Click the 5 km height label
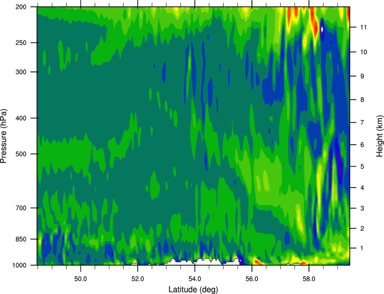 (362, 167)
